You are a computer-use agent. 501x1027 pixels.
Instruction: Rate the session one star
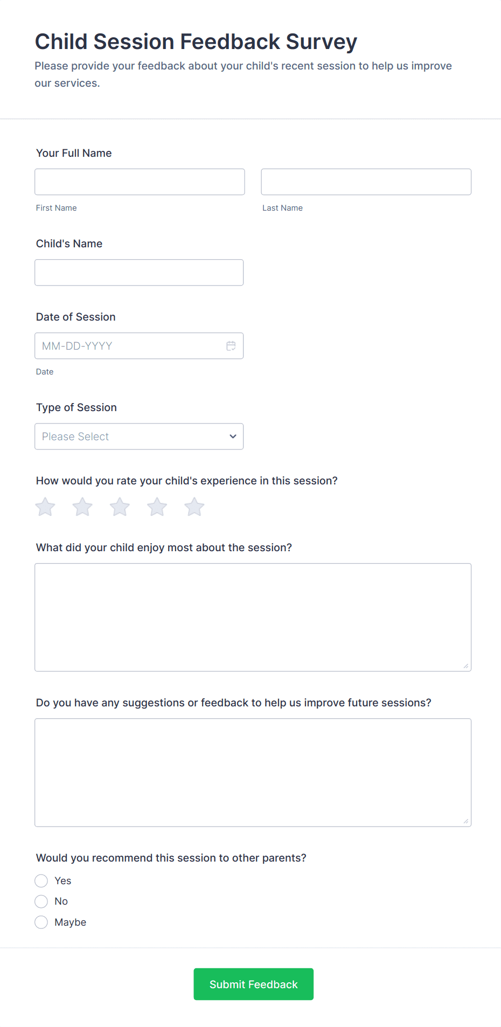point(45,507)
